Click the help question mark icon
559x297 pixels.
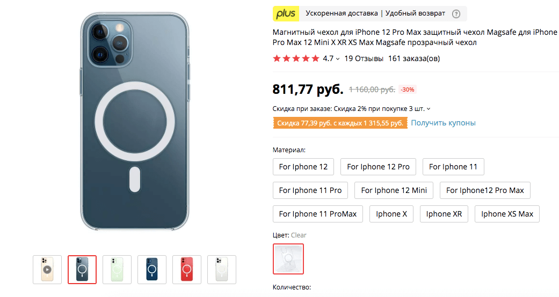(456, 13)
